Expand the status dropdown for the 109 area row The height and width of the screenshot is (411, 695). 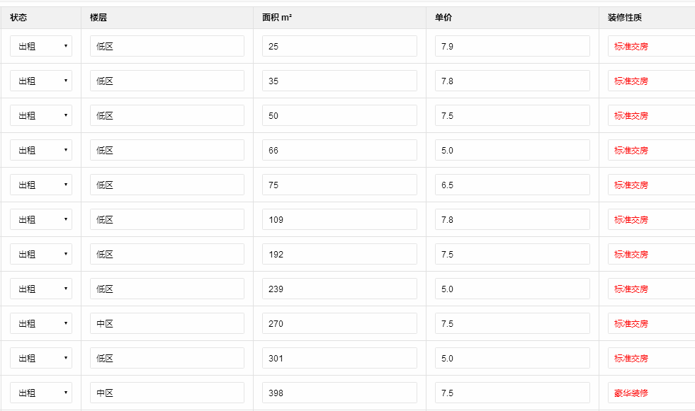tap(41, 219)
